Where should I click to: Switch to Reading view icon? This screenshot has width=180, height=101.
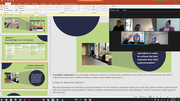tap(157, 97)
